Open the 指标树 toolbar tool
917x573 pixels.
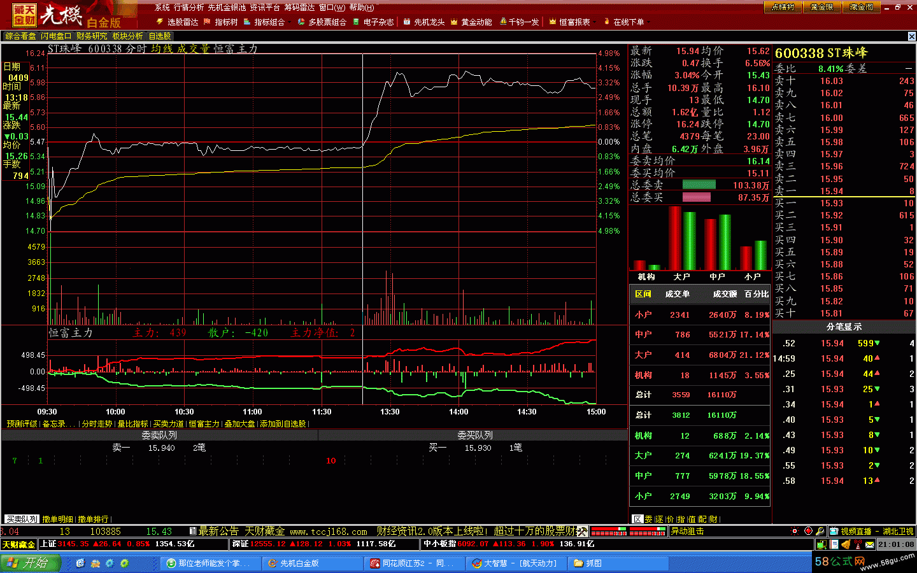coord(220,22)
